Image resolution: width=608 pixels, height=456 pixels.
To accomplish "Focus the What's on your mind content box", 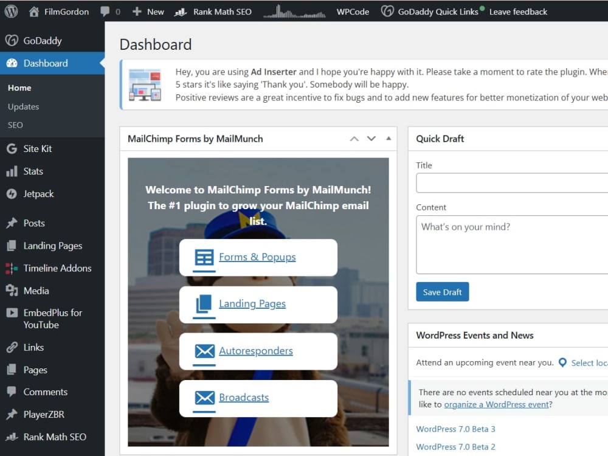I will 512,244.
